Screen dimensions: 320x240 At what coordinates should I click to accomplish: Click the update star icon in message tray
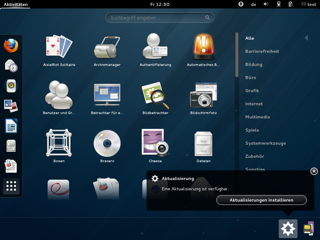point(288,228)
